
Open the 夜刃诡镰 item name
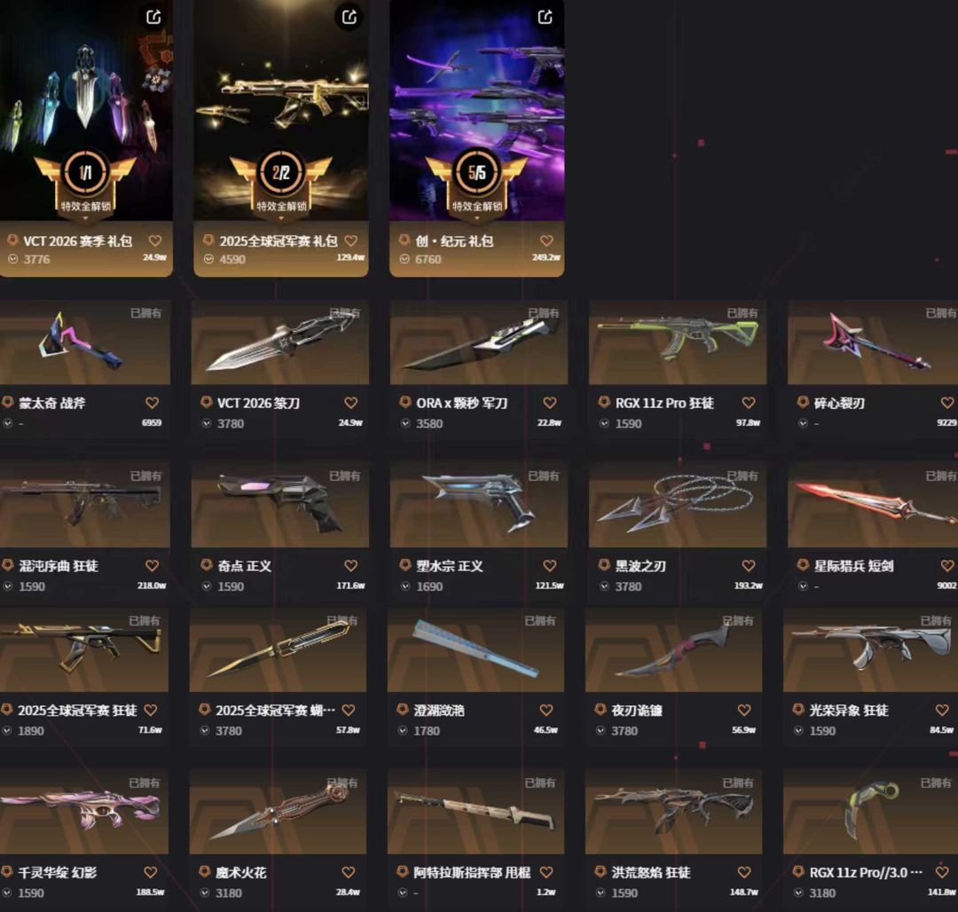tap(637, 711)
